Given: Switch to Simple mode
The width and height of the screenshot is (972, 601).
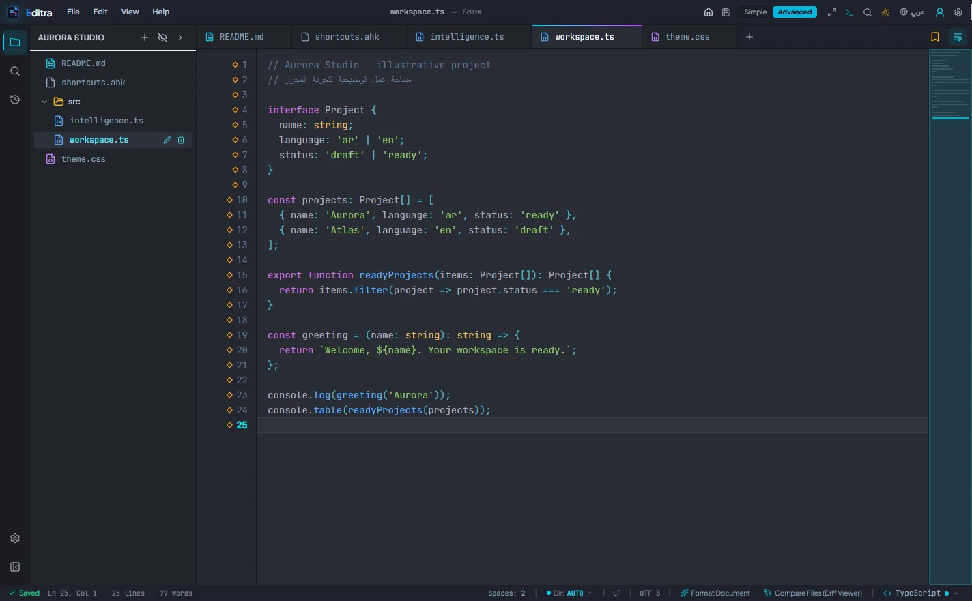Looking at the screenshot, I should (756, 12).
